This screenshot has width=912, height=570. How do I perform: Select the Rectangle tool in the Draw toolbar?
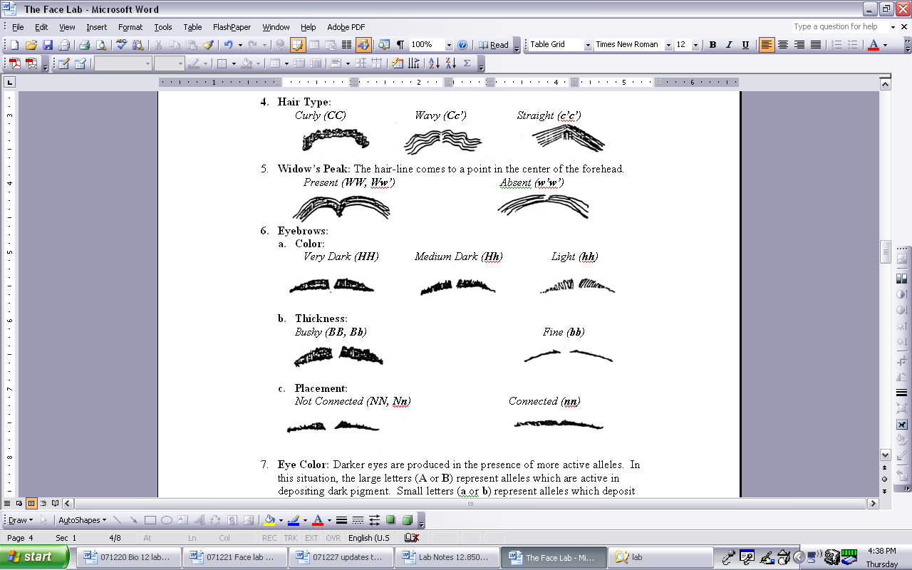pyautogui.click(x=150, y=520)
